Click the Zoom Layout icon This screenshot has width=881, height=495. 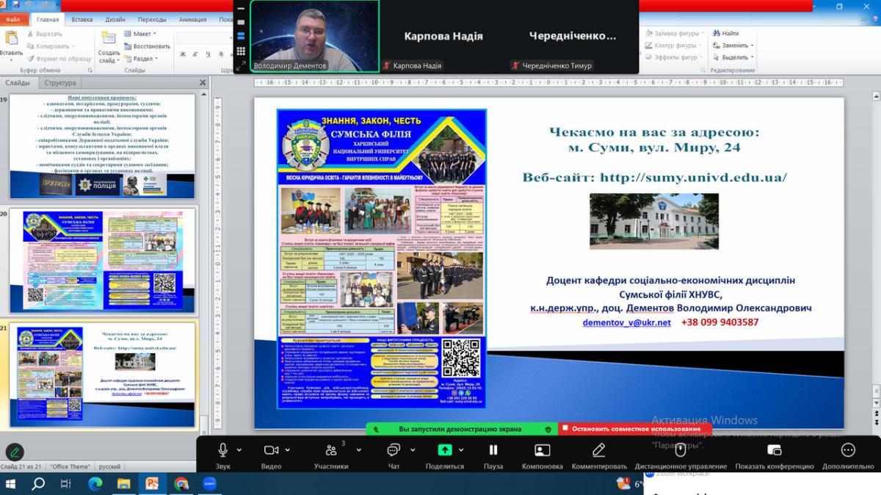coord(542,450)
